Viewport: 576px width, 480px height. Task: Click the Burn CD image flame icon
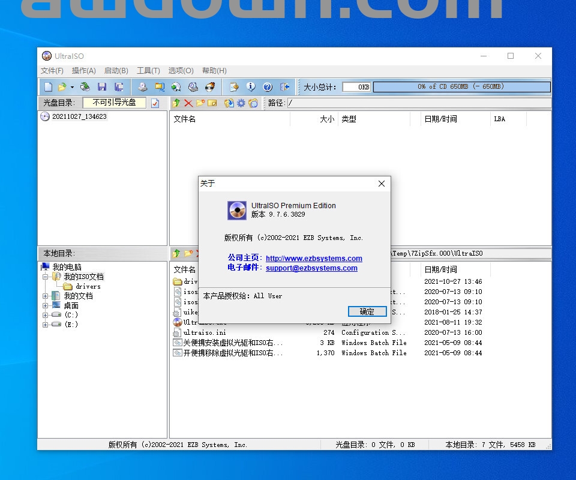(210, 87)
